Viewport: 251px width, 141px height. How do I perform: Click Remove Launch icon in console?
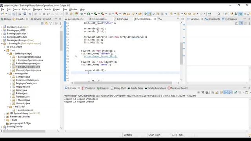203,92
